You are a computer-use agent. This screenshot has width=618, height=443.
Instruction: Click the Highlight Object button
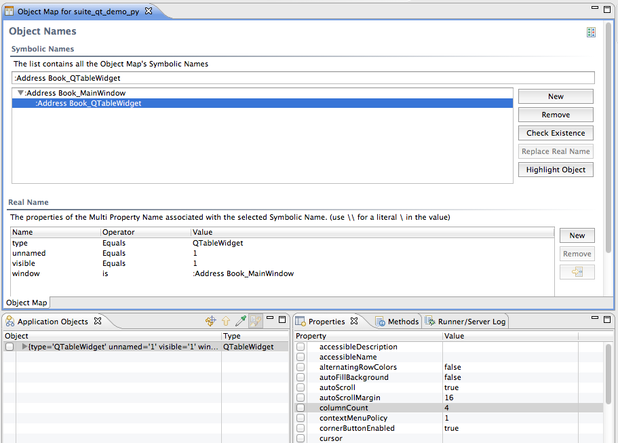pos(556,170)
